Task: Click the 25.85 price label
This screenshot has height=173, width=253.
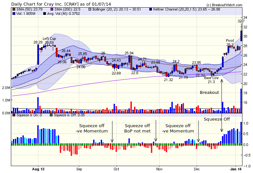Action: (x=83, y=54)
